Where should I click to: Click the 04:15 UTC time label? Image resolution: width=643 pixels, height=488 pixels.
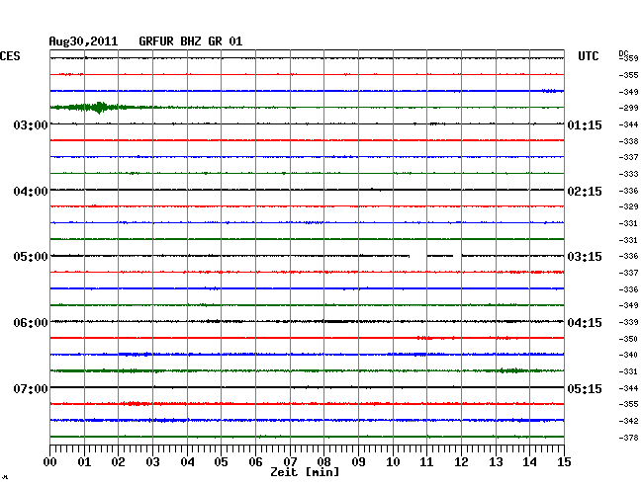585,323
